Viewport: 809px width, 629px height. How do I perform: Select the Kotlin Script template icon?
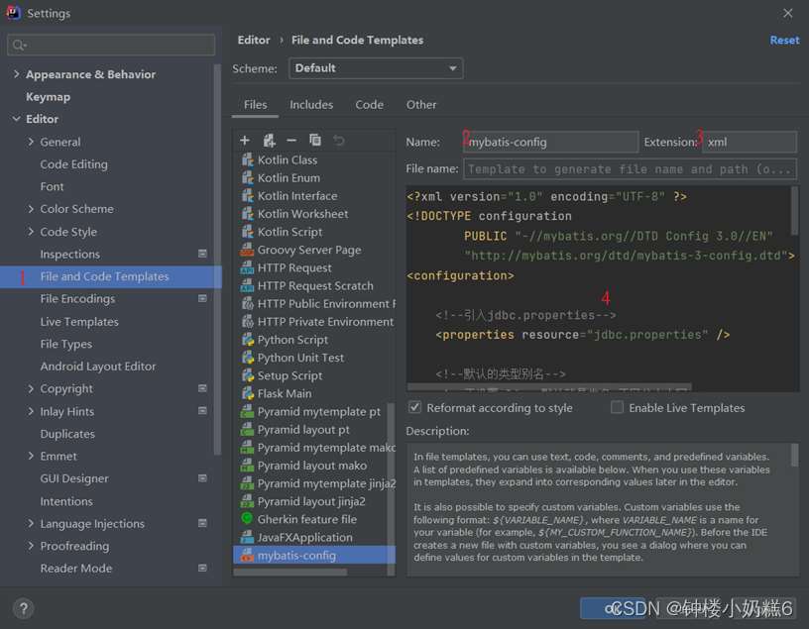[x=248, y=232]
